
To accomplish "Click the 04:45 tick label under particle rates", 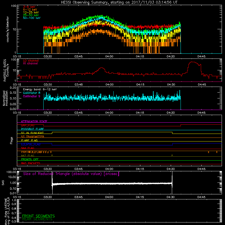I will [x=202, y=85].
